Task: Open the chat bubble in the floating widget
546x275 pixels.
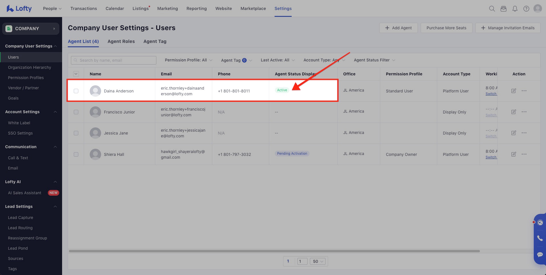Action: point(540,255)
